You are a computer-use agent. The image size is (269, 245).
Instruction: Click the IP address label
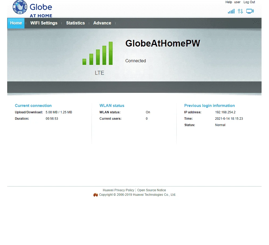tap(193, 112)
